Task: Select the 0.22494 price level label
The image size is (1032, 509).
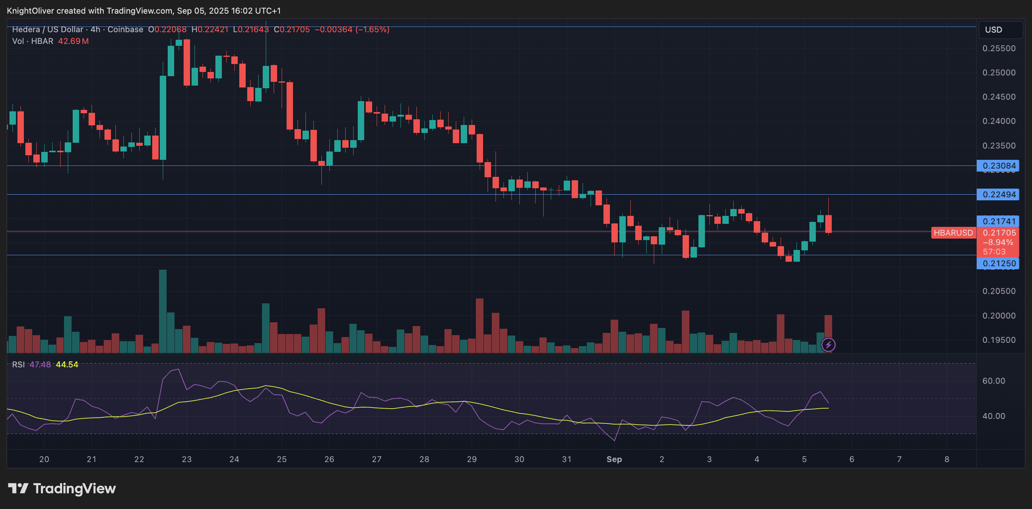Action: (x=999, y=195)
